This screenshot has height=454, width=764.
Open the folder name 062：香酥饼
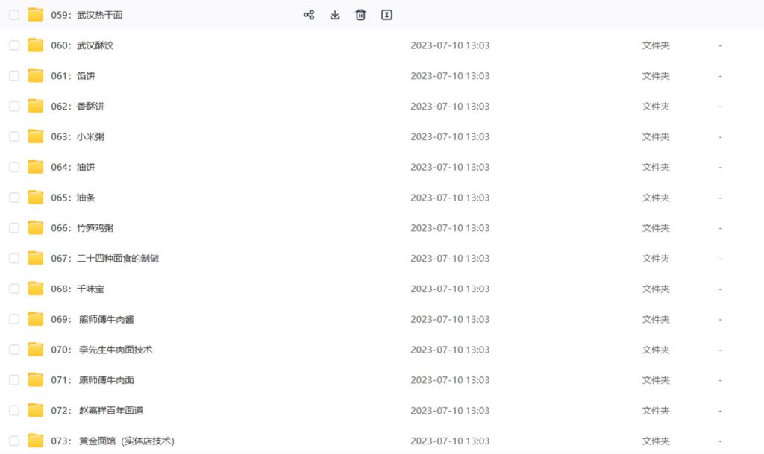click(x=78, y=106)
